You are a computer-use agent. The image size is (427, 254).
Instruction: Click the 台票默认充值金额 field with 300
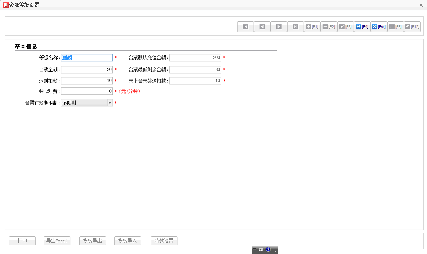[195, 58]
